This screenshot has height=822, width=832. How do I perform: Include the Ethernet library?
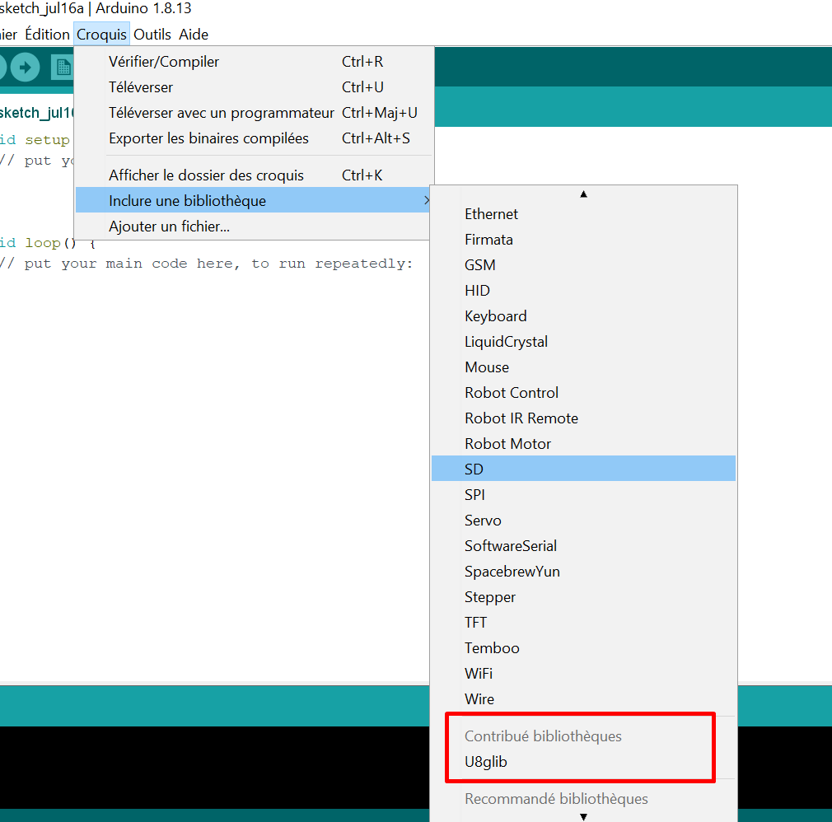[584, 214]
